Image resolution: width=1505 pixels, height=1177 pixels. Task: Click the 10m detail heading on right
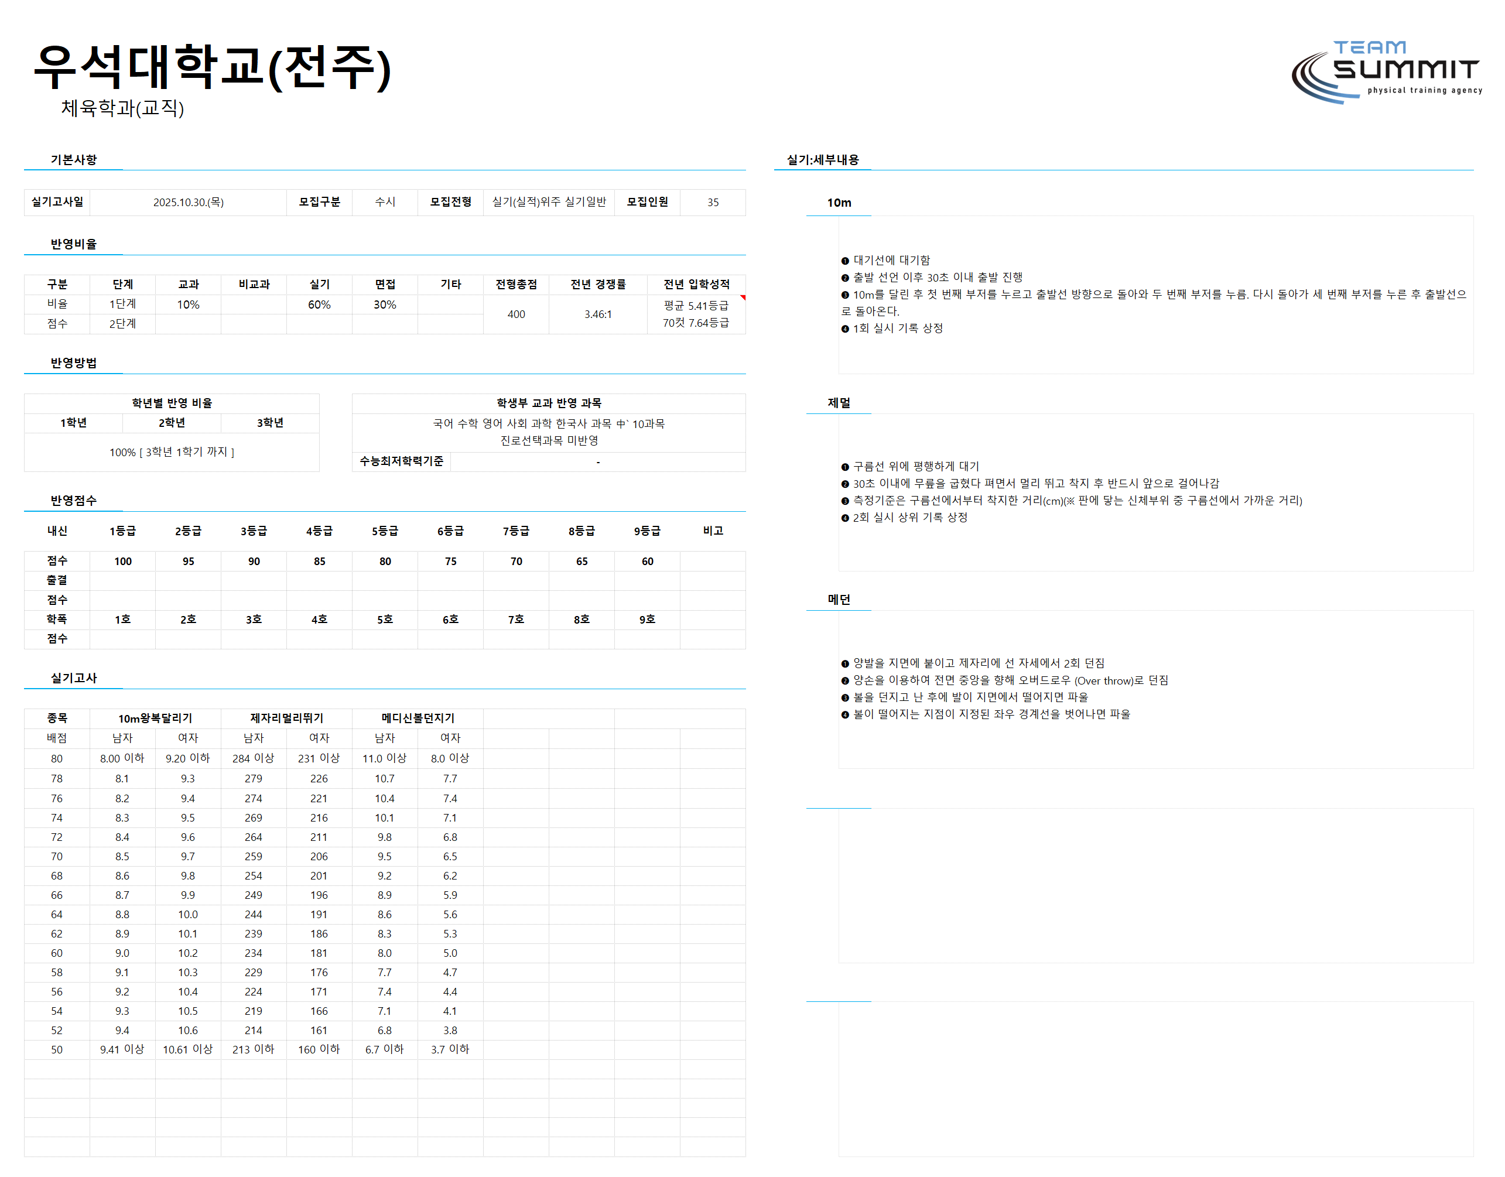click(x=839, y=203)
